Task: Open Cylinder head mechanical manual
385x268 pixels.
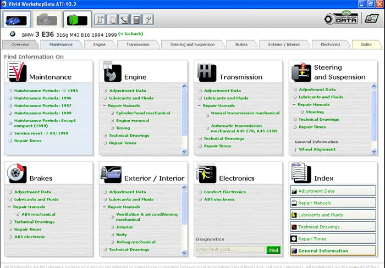Action: (x=143, y=113)
